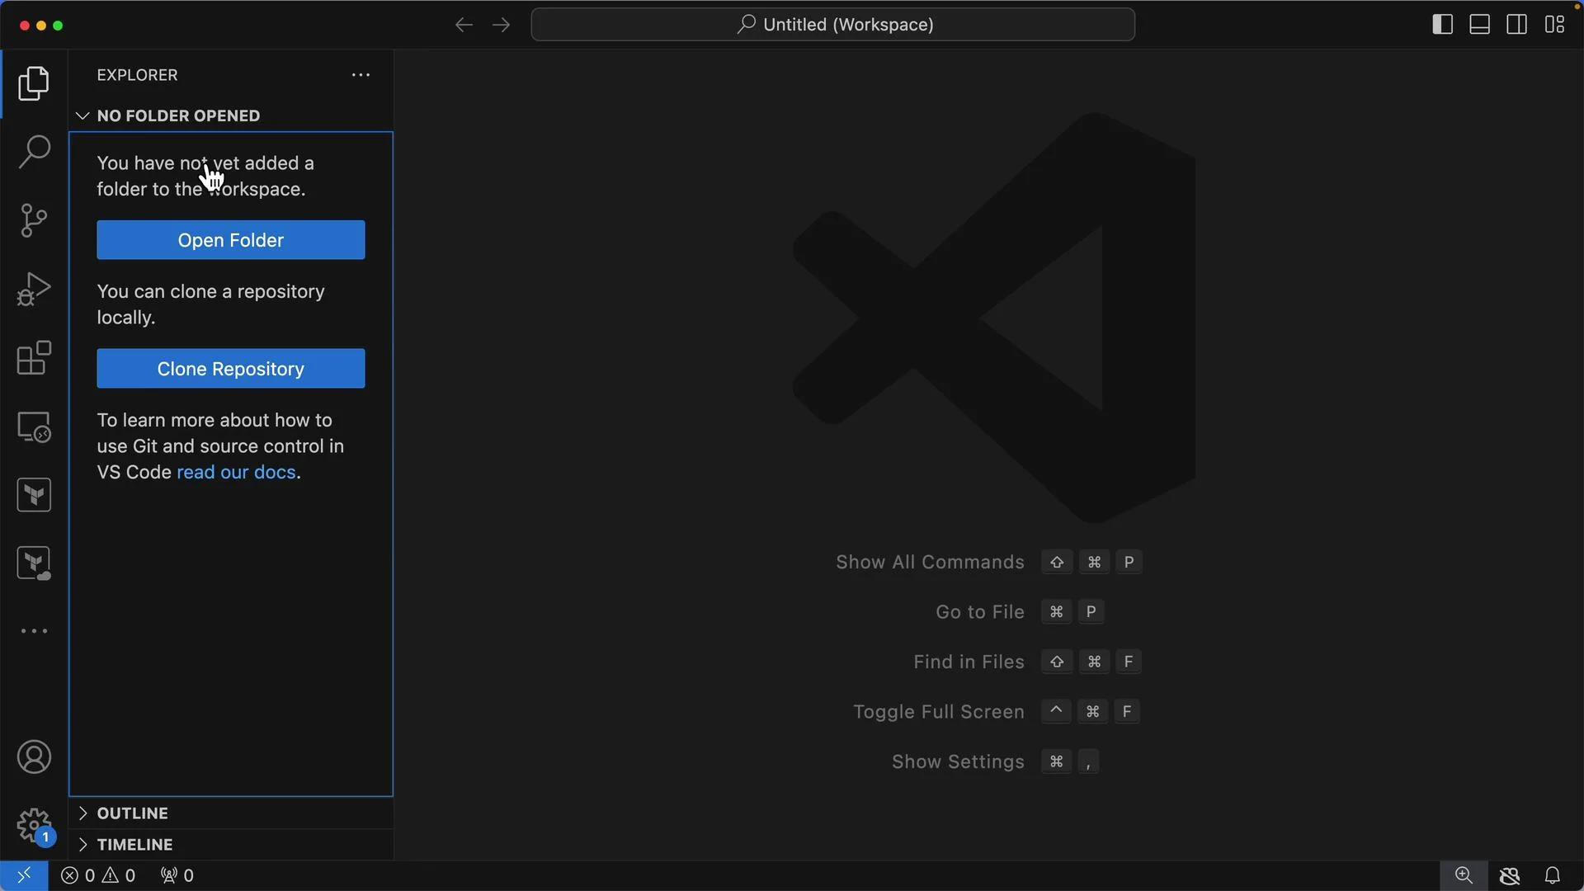Open the Manage gear menu
The width and height of the screenshot is (1584, 891).
pos(34,826)
